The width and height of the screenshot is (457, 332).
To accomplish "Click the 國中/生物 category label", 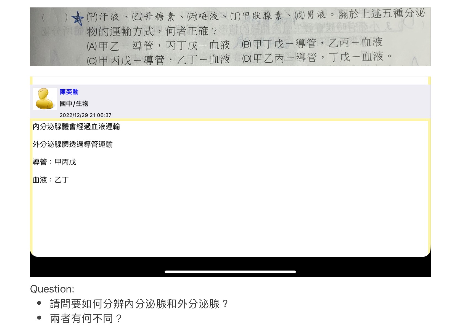I will coord(74,104).
